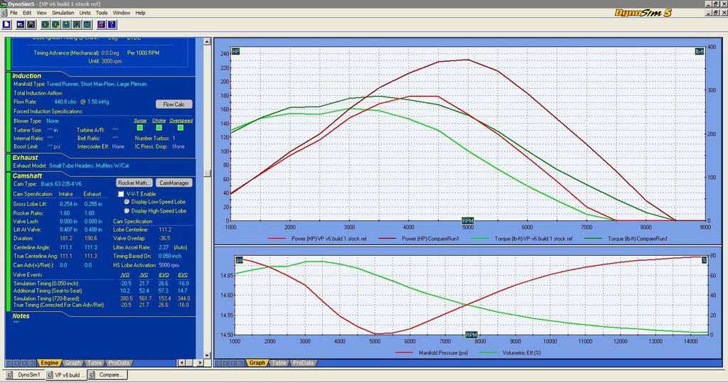Open the Help menu
The height and width of the screenshot is (383, 728).
coord(140,13)
